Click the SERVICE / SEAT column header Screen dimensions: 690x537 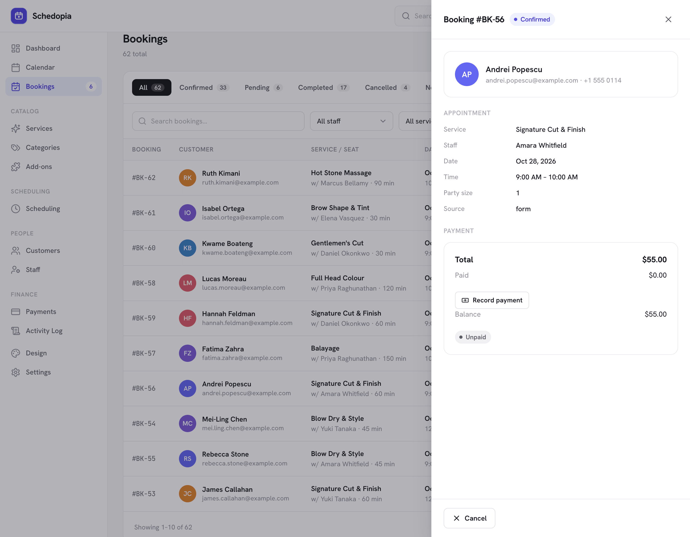pos(334,150)
